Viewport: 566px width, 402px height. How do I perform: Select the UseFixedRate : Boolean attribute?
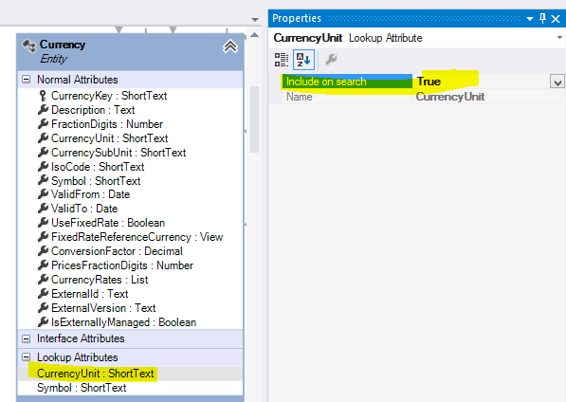coord(108,223)
